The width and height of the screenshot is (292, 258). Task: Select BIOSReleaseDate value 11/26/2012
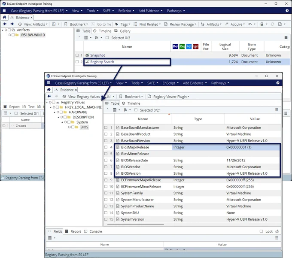[x=236, y=160]
